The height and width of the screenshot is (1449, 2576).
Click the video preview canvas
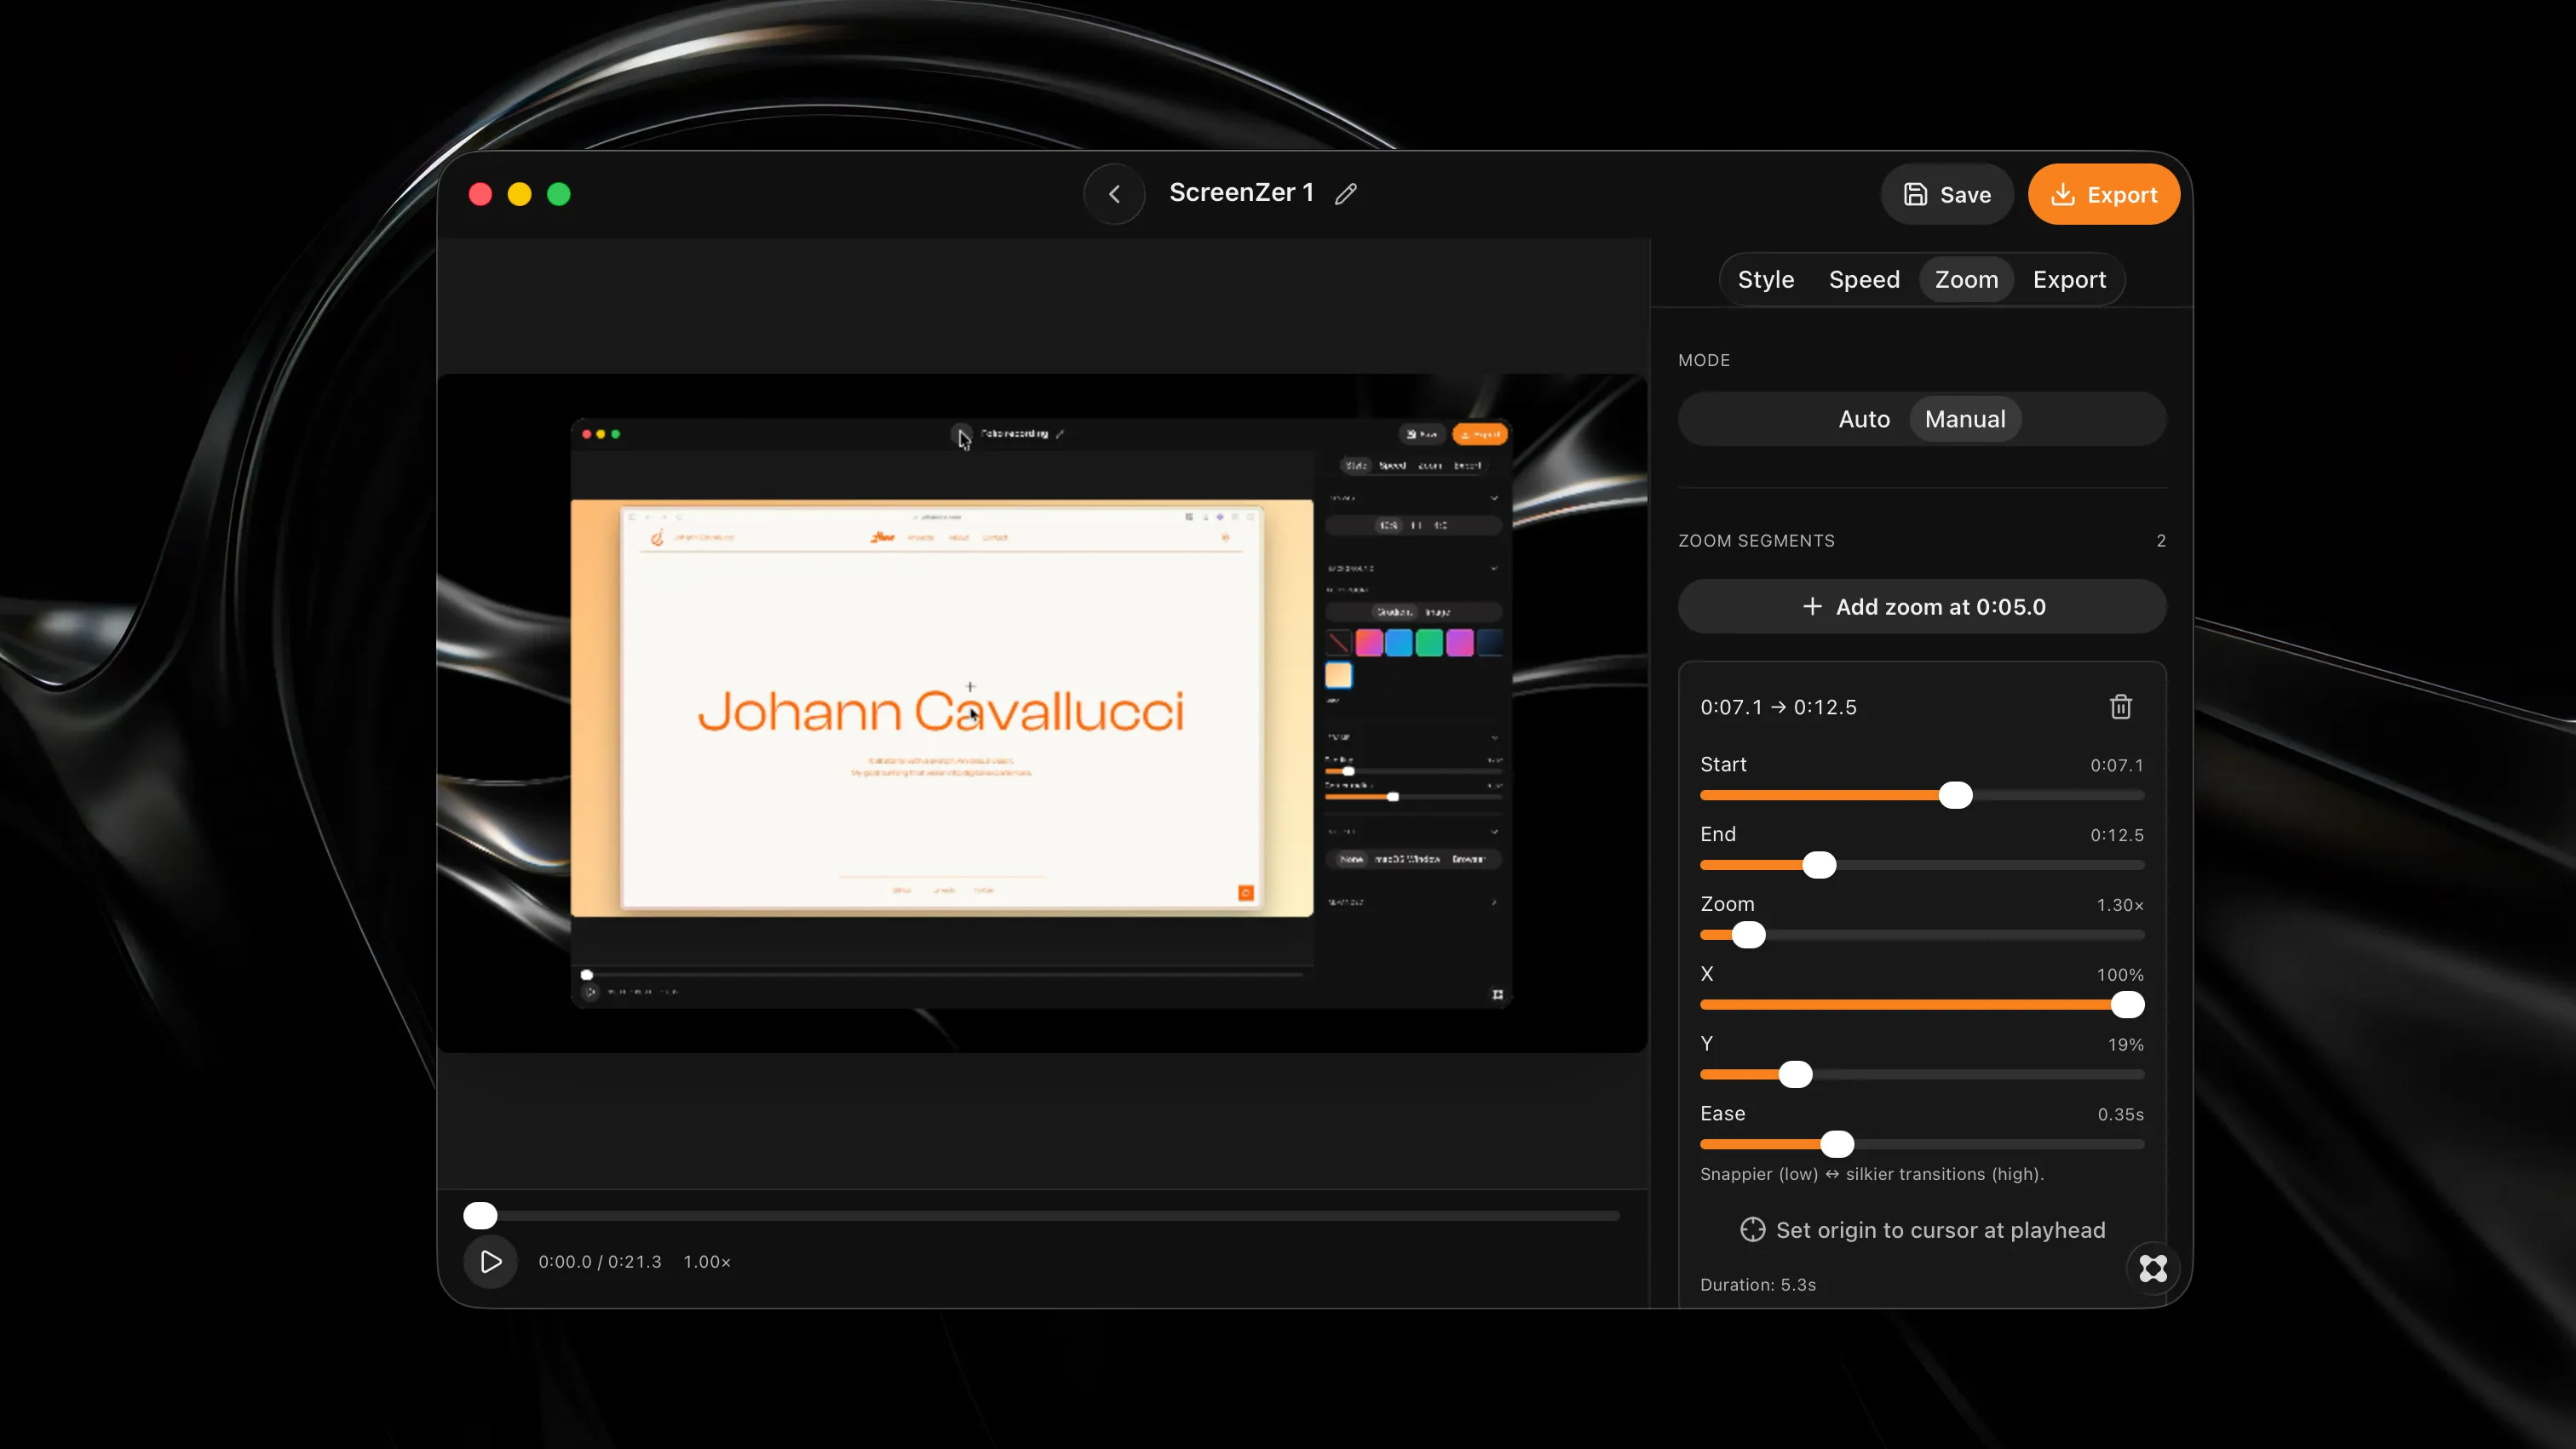tap(1042, 713)
